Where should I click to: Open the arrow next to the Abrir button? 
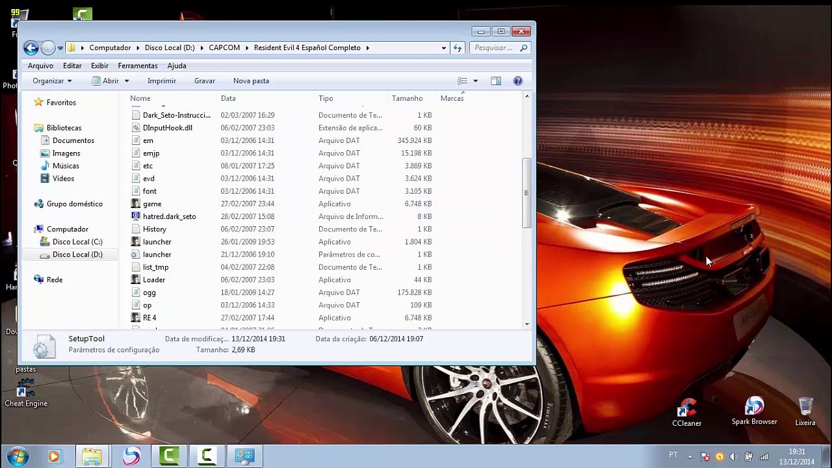pos(127,81)
